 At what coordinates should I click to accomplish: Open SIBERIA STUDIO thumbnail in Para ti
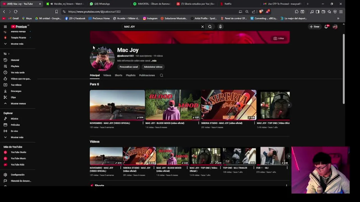[229, 105]
